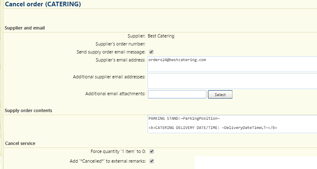Click the Supplier's email address label
This screenshot has width=317, height=169.
120,60
